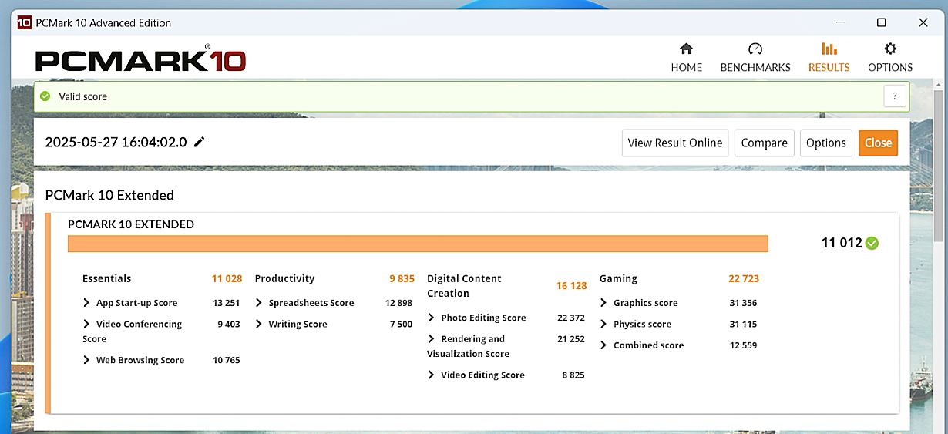
Task: Click PCMark 10 title bar app icon
Action: click(24, 22)
